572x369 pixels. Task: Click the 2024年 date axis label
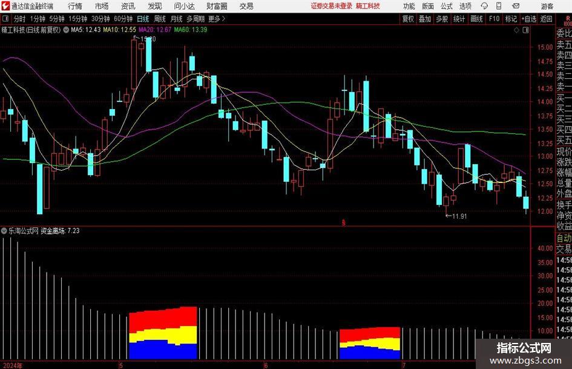click(13, 365)
